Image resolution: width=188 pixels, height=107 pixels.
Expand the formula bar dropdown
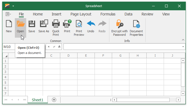pos(183,47)
